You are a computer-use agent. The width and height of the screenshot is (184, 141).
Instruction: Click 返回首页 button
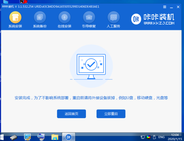71,114
